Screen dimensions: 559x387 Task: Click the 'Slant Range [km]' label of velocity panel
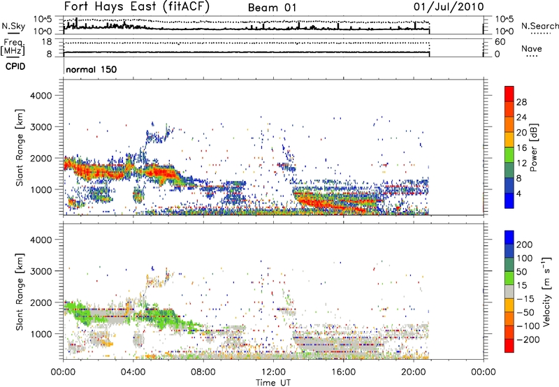(20, 291)
